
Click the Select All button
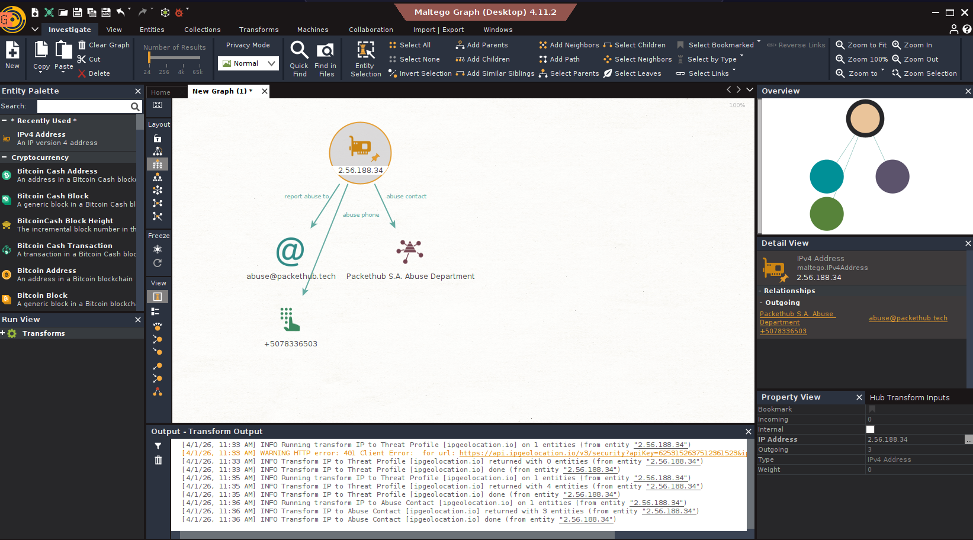click(x=409, y=45)
